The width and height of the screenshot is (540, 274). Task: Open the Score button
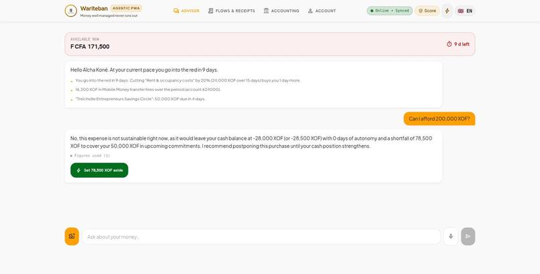coord(427,11)
